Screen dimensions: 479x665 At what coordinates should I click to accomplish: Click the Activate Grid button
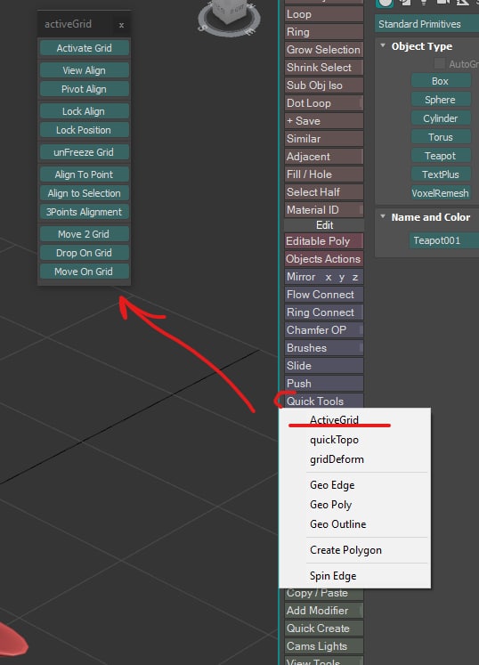click(x=84, y=48)
